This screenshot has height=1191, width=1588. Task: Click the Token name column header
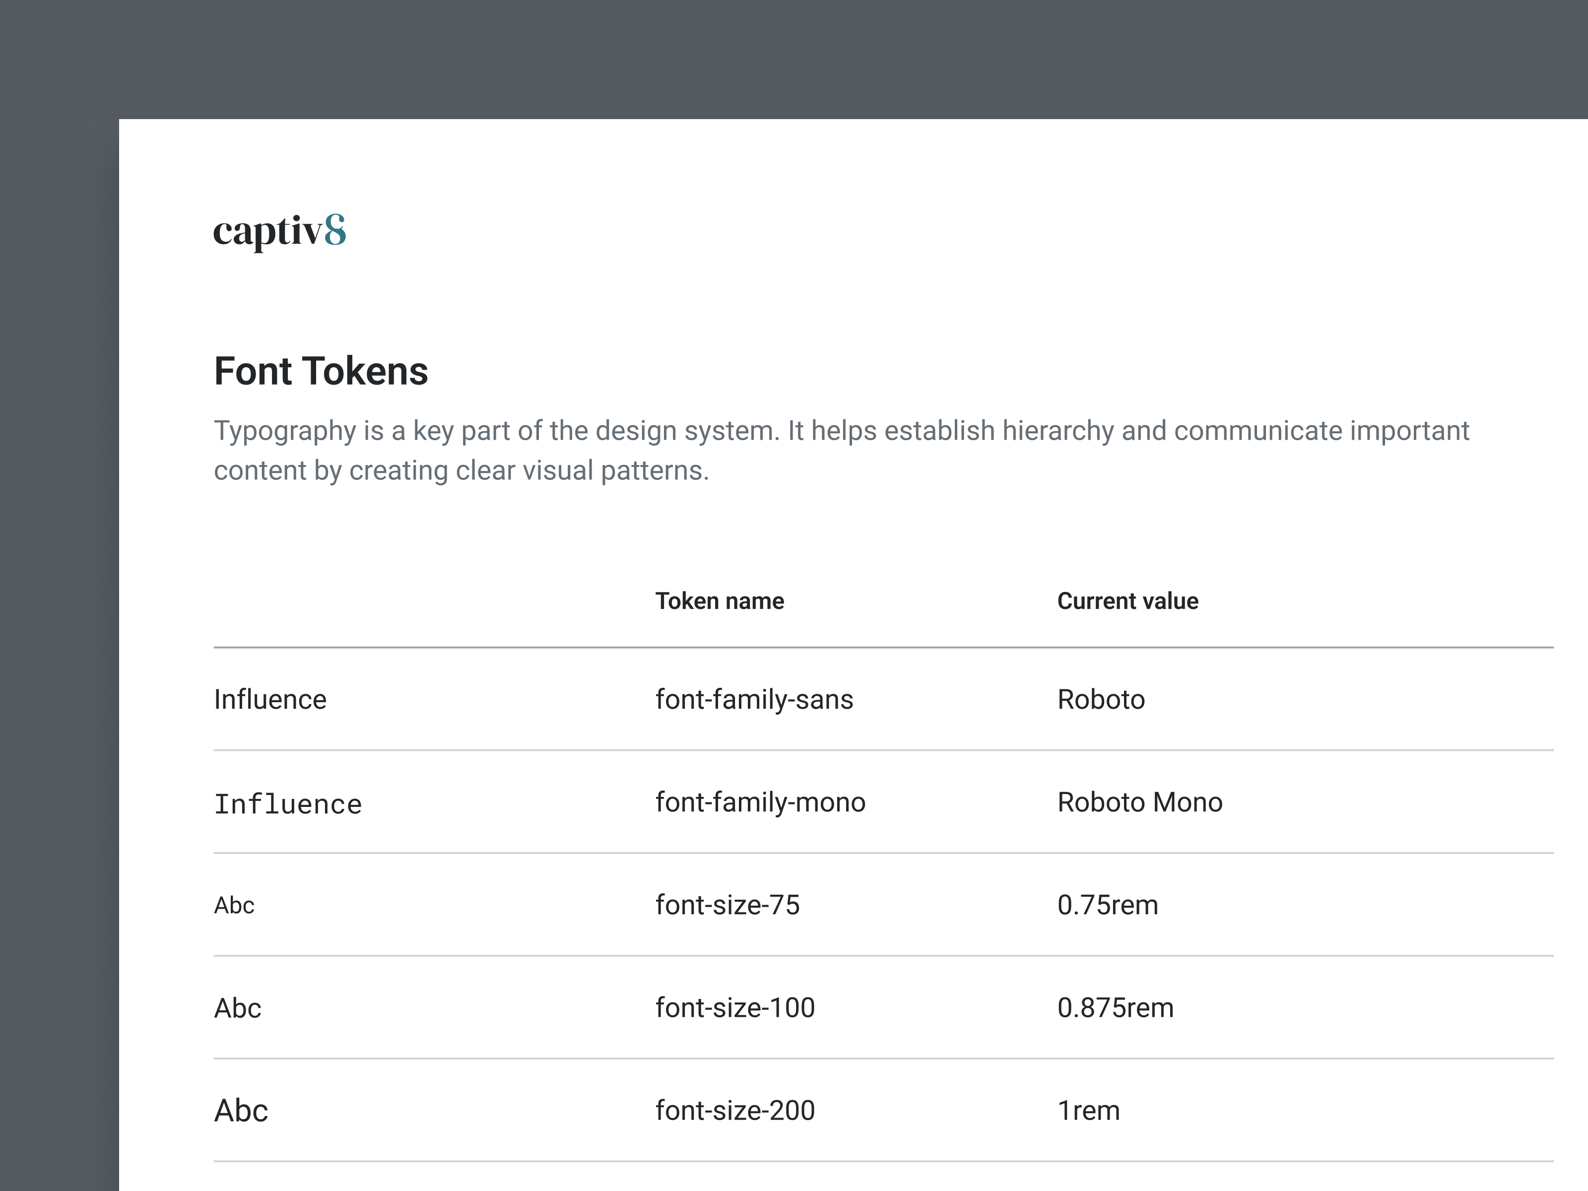pos(719,601)
